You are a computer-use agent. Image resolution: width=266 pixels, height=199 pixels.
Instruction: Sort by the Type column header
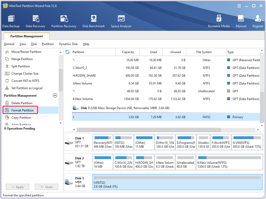[243, 52]
